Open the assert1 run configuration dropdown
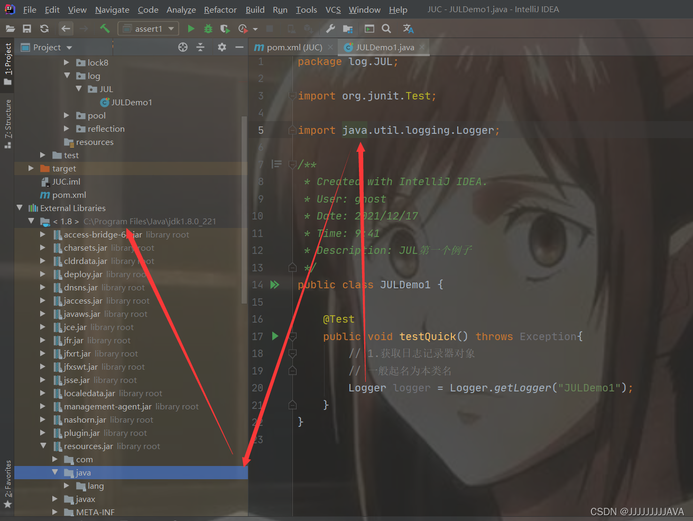Screen dimensions: 693x521 (x=149, y=29)
